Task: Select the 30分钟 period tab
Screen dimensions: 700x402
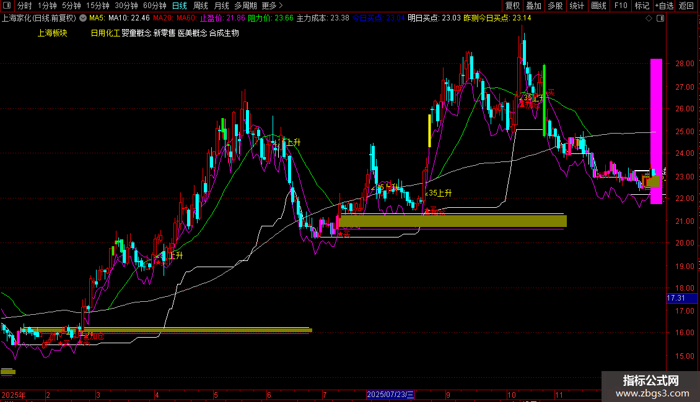Action: [126, 6]
